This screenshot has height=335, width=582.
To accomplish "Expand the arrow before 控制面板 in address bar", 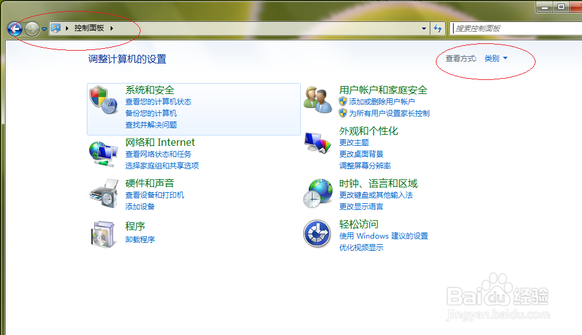I will pos(67,28).
